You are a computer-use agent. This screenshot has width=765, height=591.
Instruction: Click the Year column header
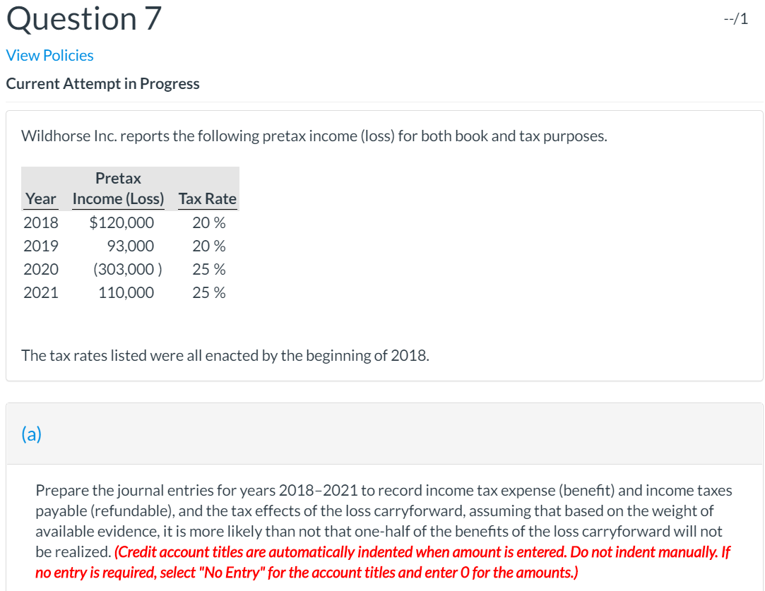pyautogui.click(x=40, y=198)
